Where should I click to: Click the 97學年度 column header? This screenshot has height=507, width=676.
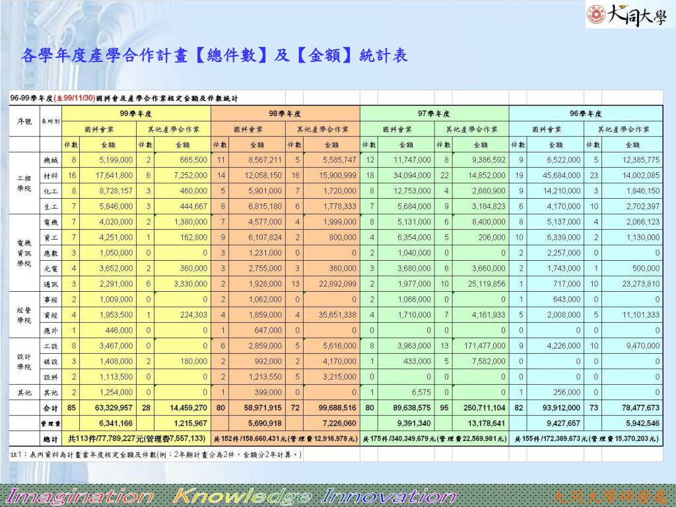pos(434,114)
